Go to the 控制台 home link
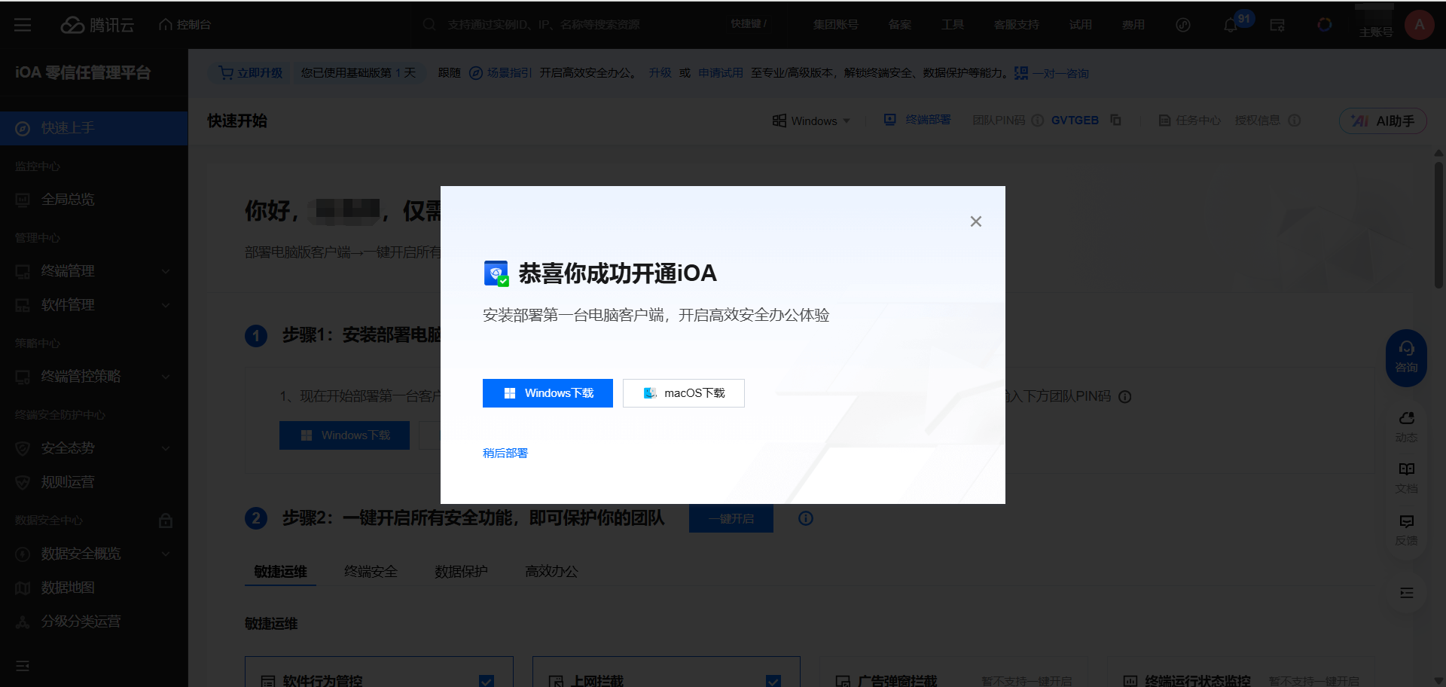 185,25
